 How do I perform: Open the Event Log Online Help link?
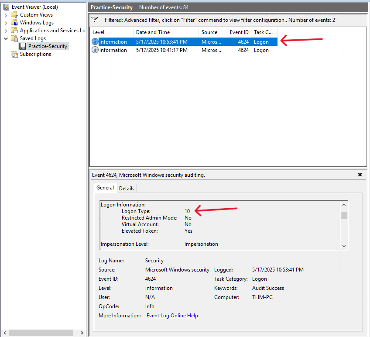(x=172, y=316)
